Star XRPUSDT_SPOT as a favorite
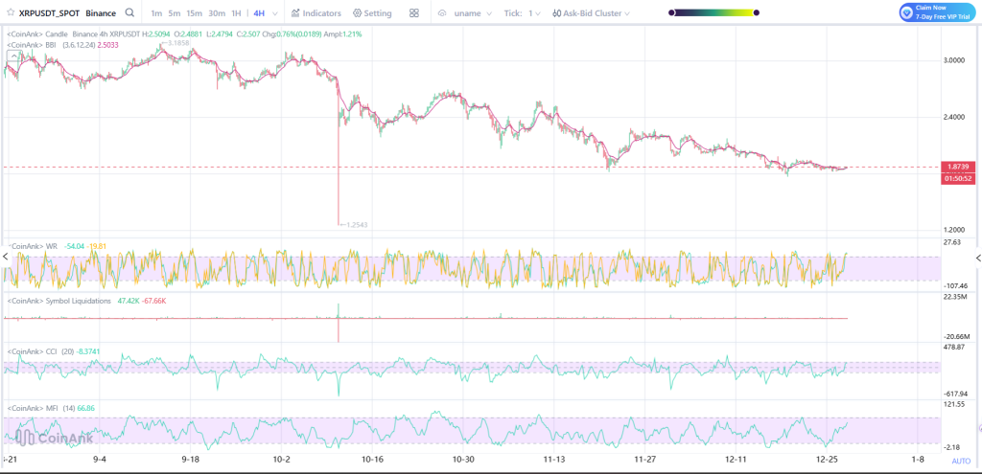Image resolution: width=982 pixels, height=474 pixels. click(x=11, y=13)
